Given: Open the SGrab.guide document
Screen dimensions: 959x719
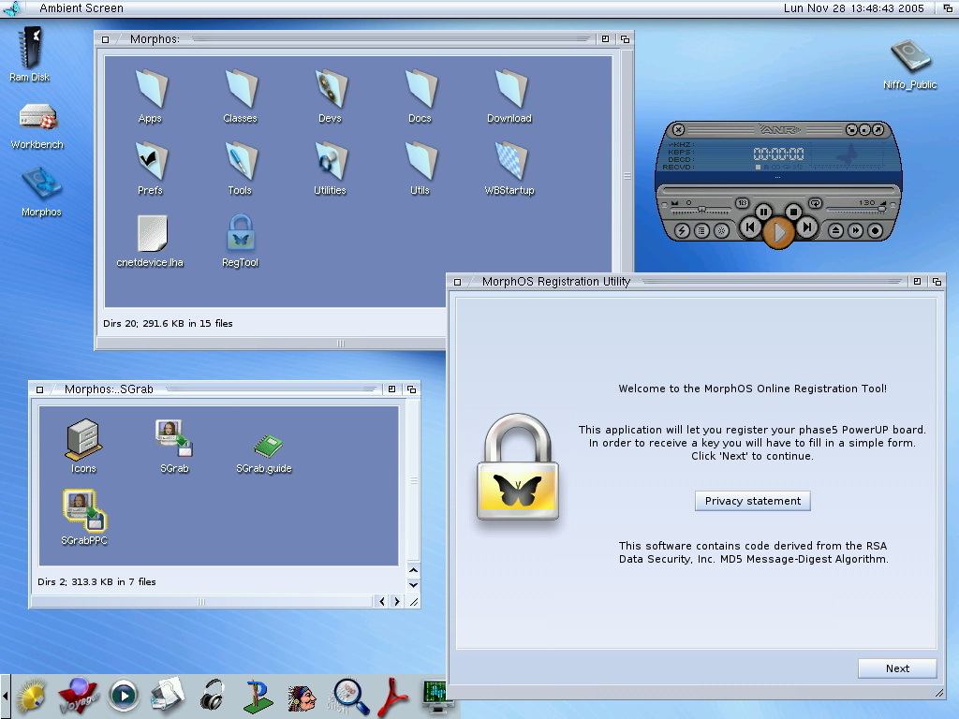Looking at the screenshot, I should point(267,445).
